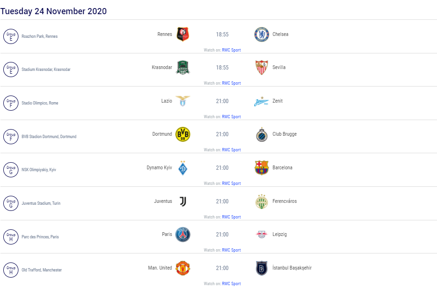This screenshot has height=288, width=437.
Task: Open the Dynamo Kyiv team name
Action: pyautogui.click(x=159, y=167)
